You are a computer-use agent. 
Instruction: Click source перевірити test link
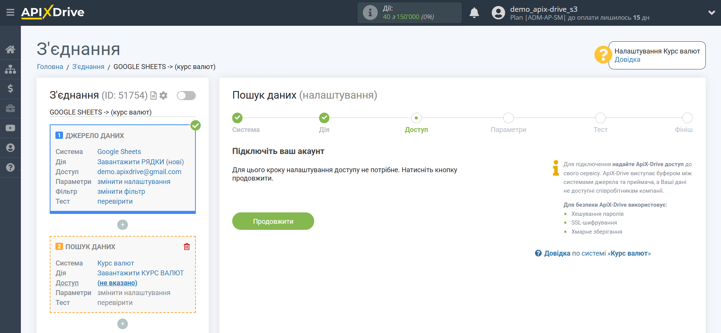115,201
